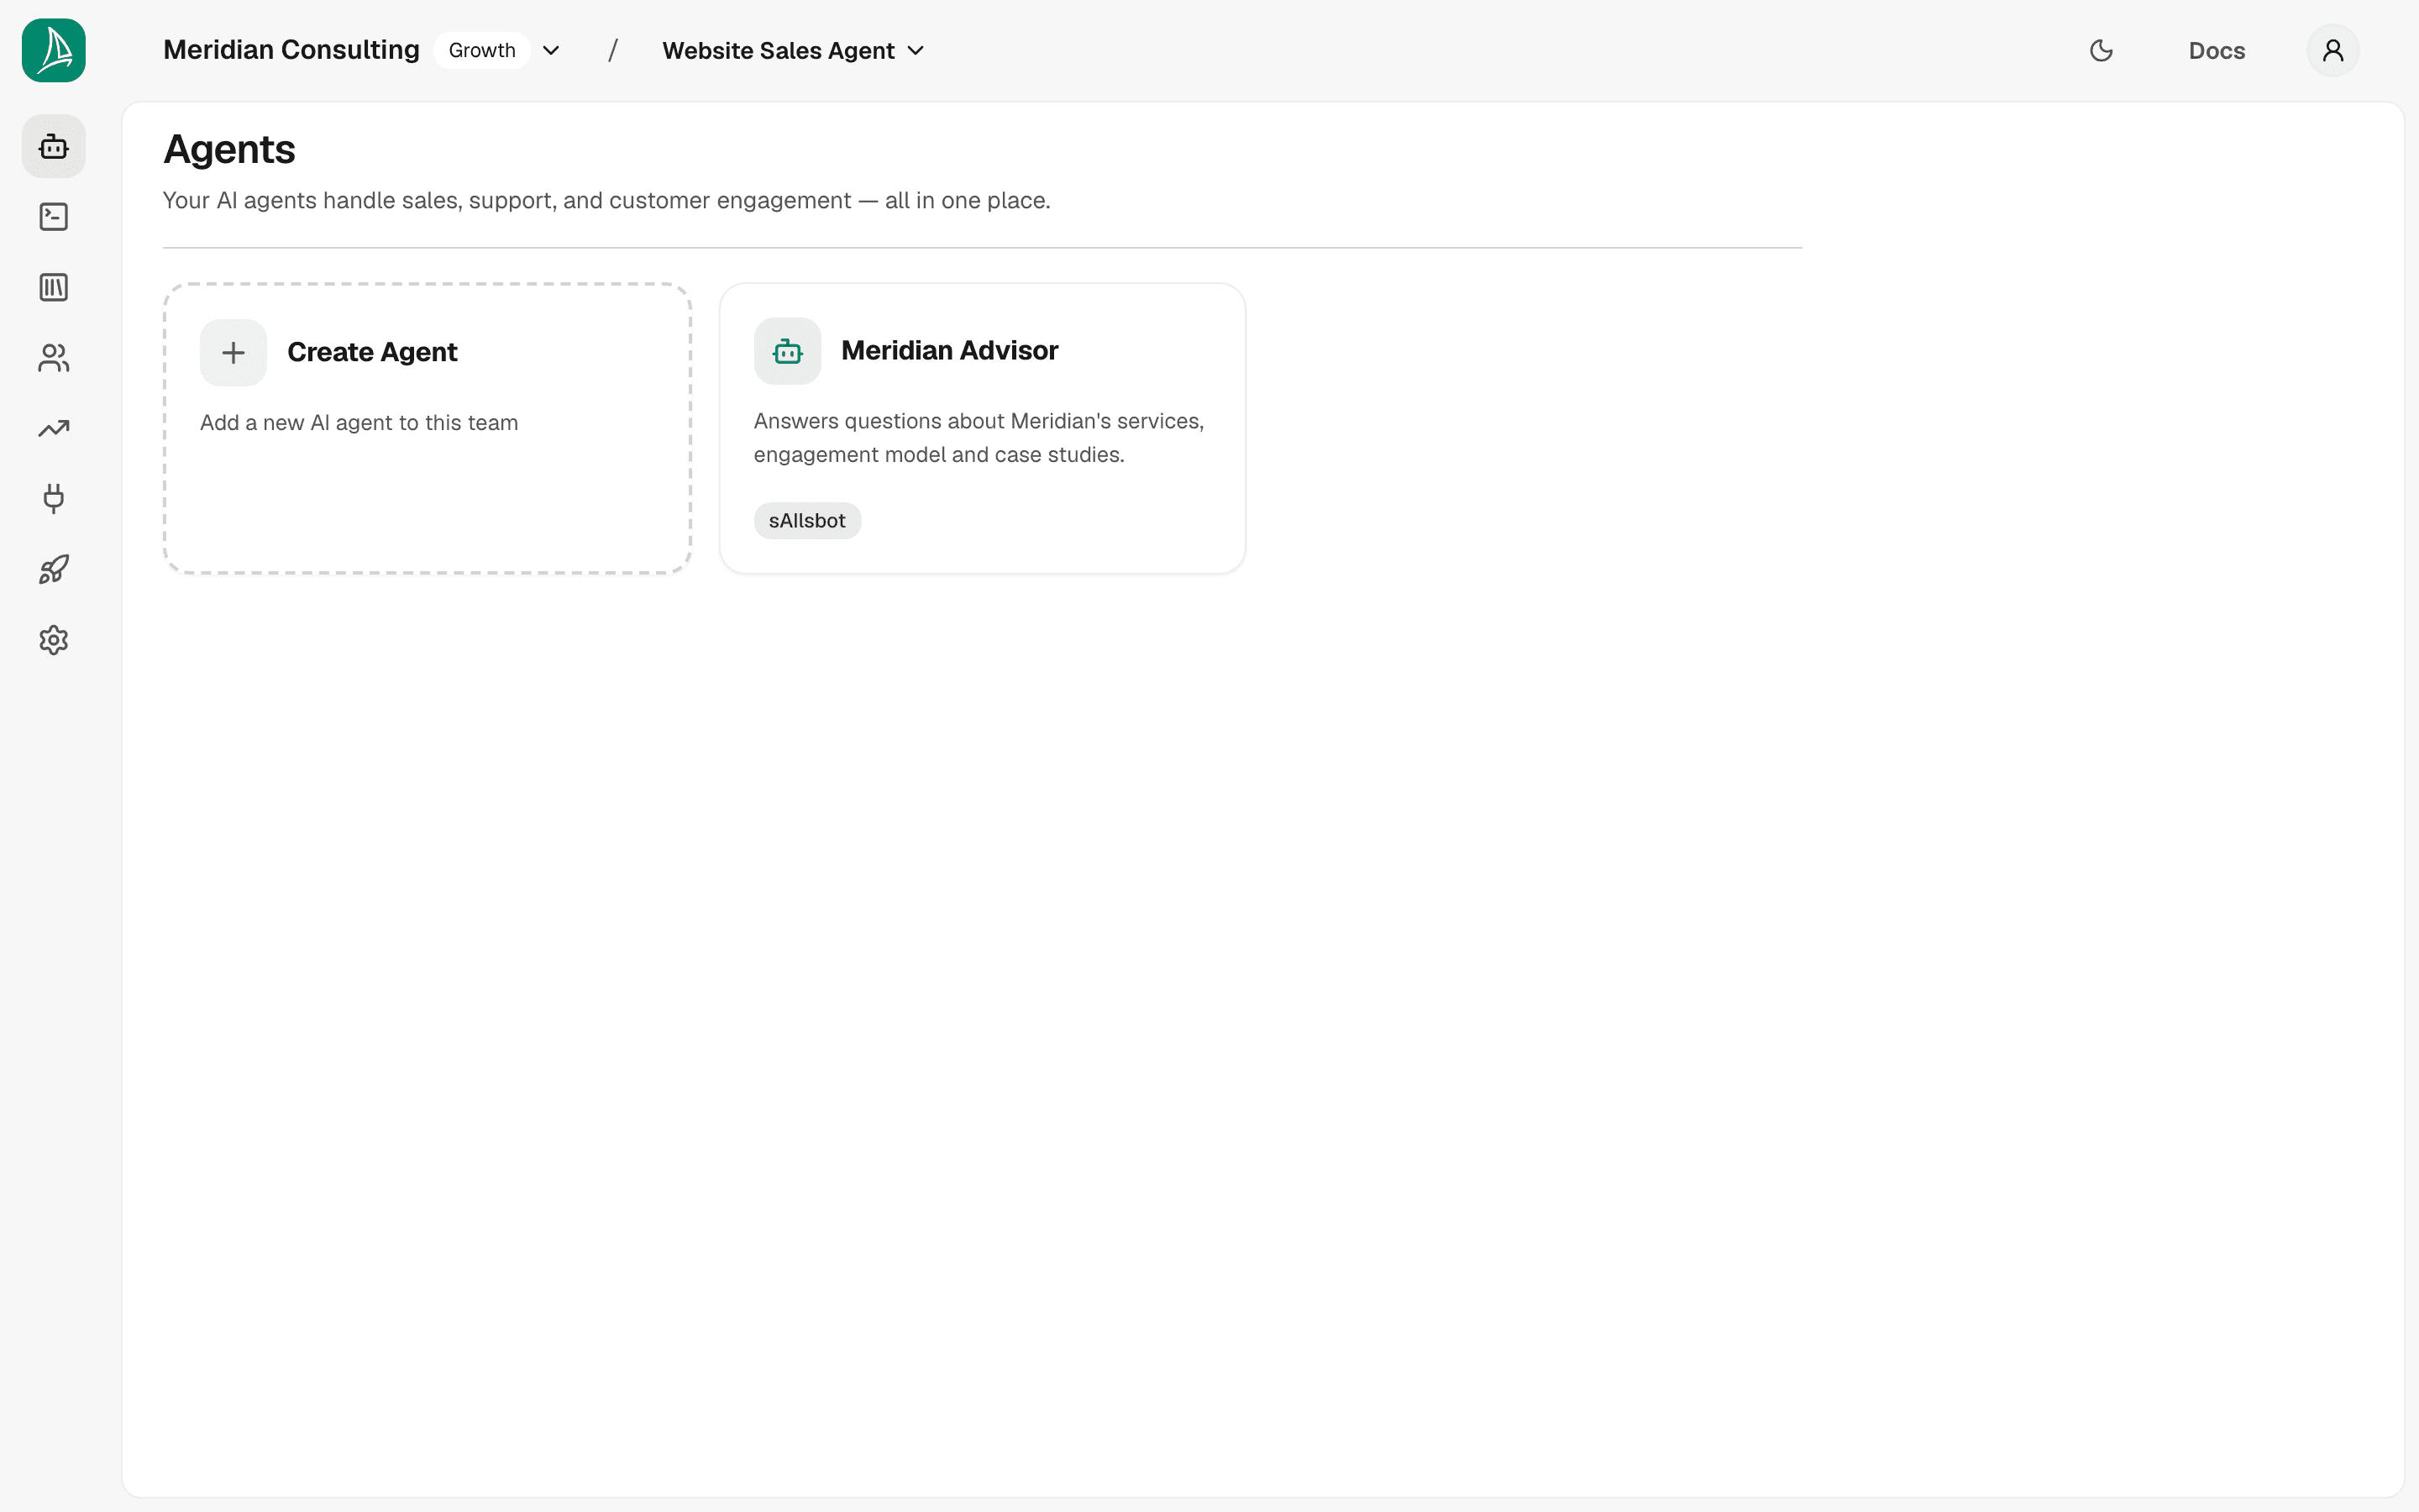Click the Growth plan badge
This screenshot has width=2419, height=1512.
click(x=482, y=50)
